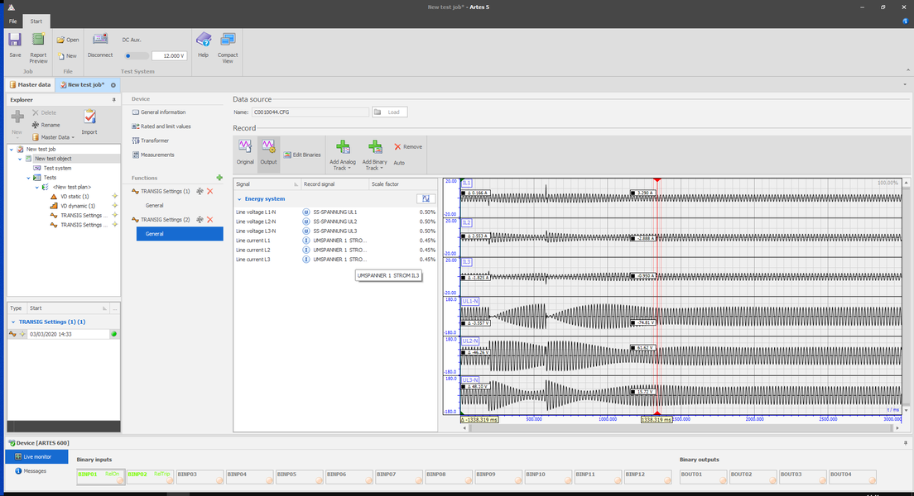
Task: Collapse the <New test plan> node
Action: pyautogui.click(x=36, y=187)
